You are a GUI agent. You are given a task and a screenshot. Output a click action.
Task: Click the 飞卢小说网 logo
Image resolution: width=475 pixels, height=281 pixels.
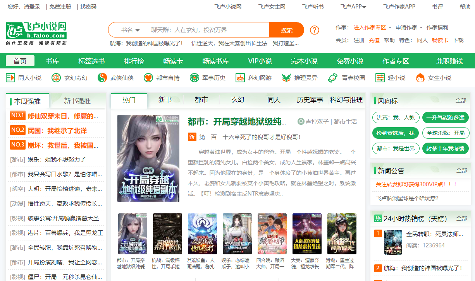[36, 33]
